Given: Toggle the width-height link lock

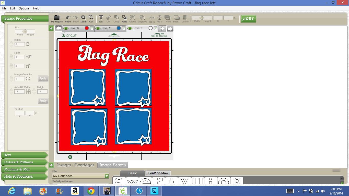Looking at the screenshot, I should click(25, 31).
